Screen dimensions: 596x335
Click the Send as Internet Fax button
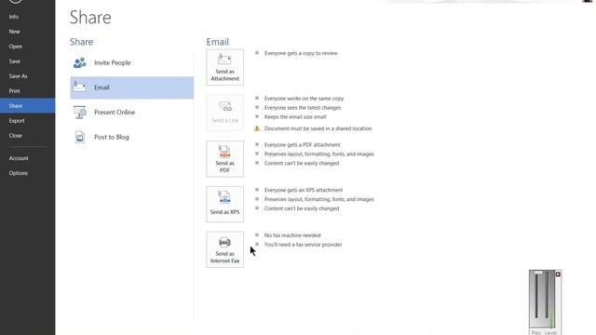(x=225, y=249)
